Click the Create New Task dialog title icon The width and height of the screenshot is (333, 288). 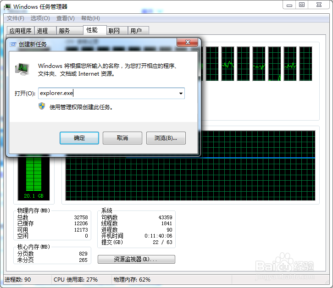13,44
